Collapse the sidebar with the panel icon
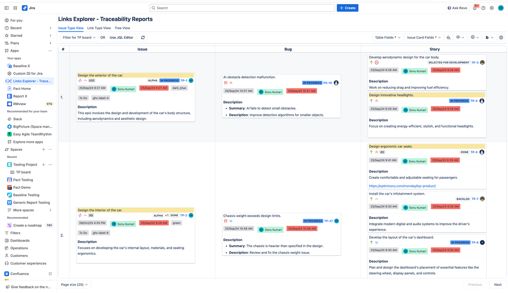 pos(7,8)
